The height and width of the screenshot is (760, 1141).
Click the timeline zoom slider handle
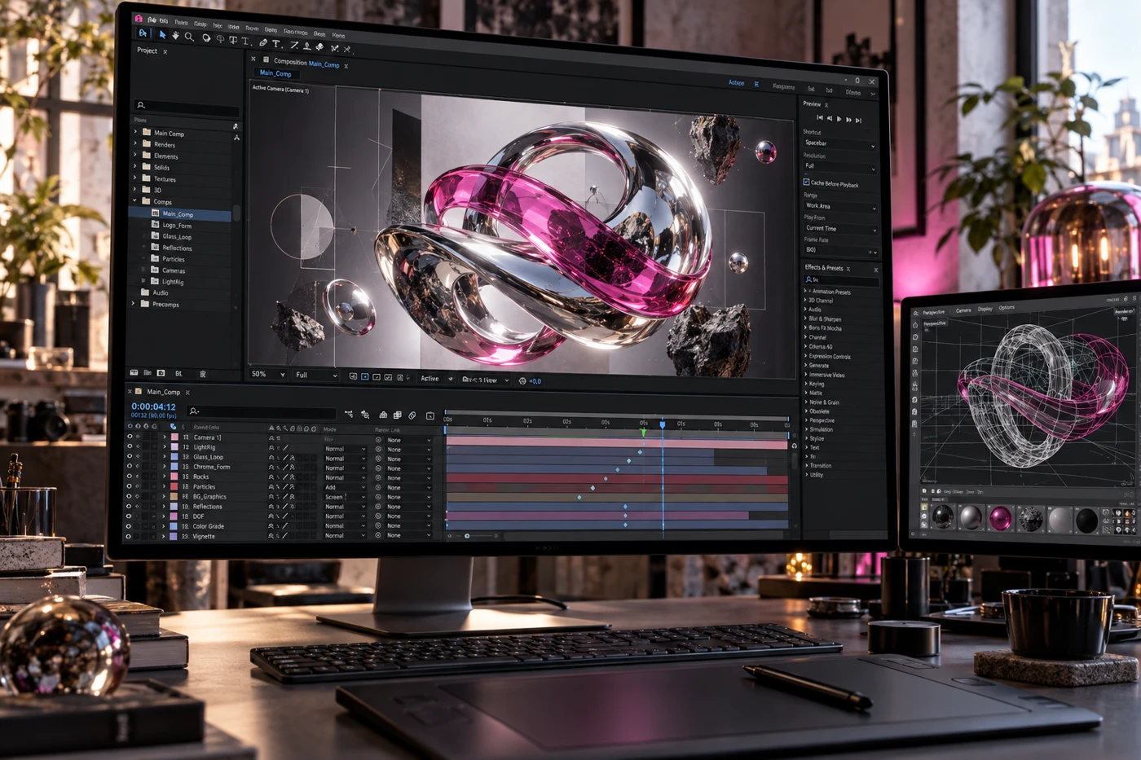[x=467, y=536]
